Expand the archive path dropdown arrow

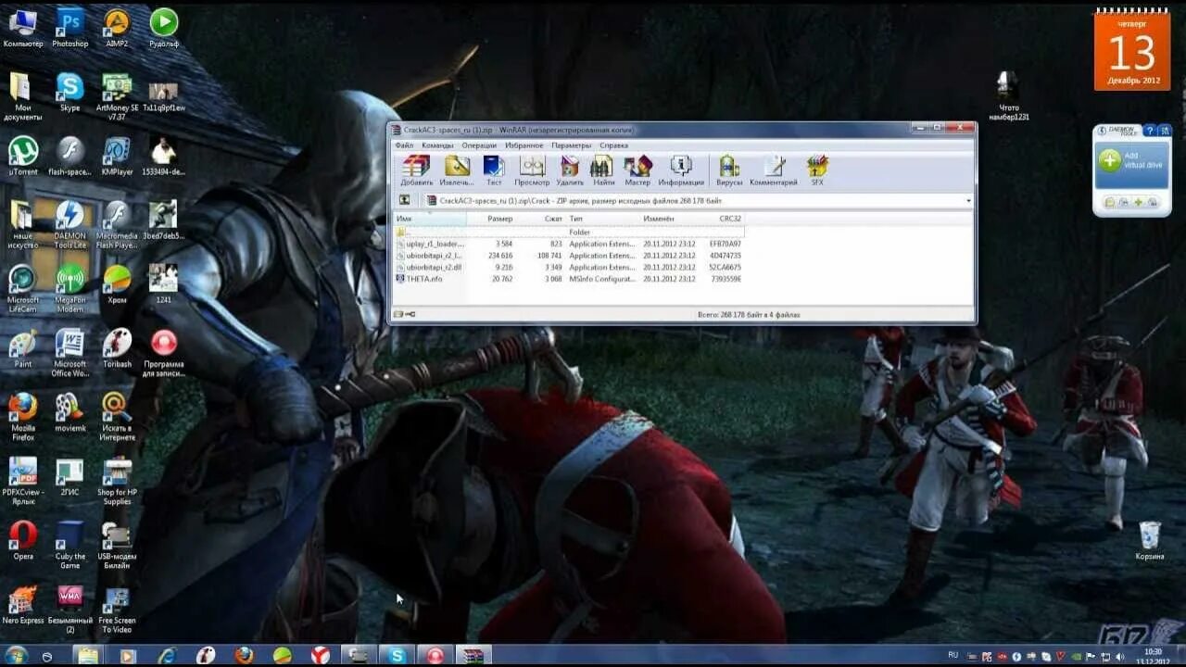968,200
